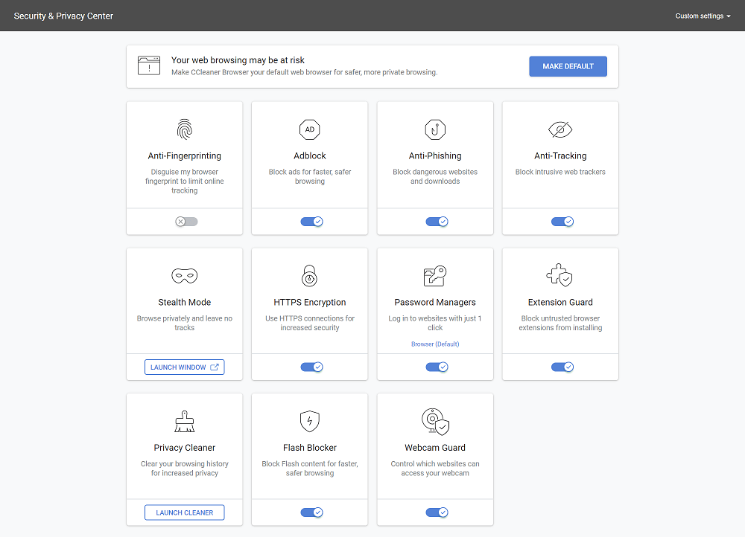The image size is (745, 537).
Task: Click 'Block intrusive web trackers' description
Action: coord(560,172)
